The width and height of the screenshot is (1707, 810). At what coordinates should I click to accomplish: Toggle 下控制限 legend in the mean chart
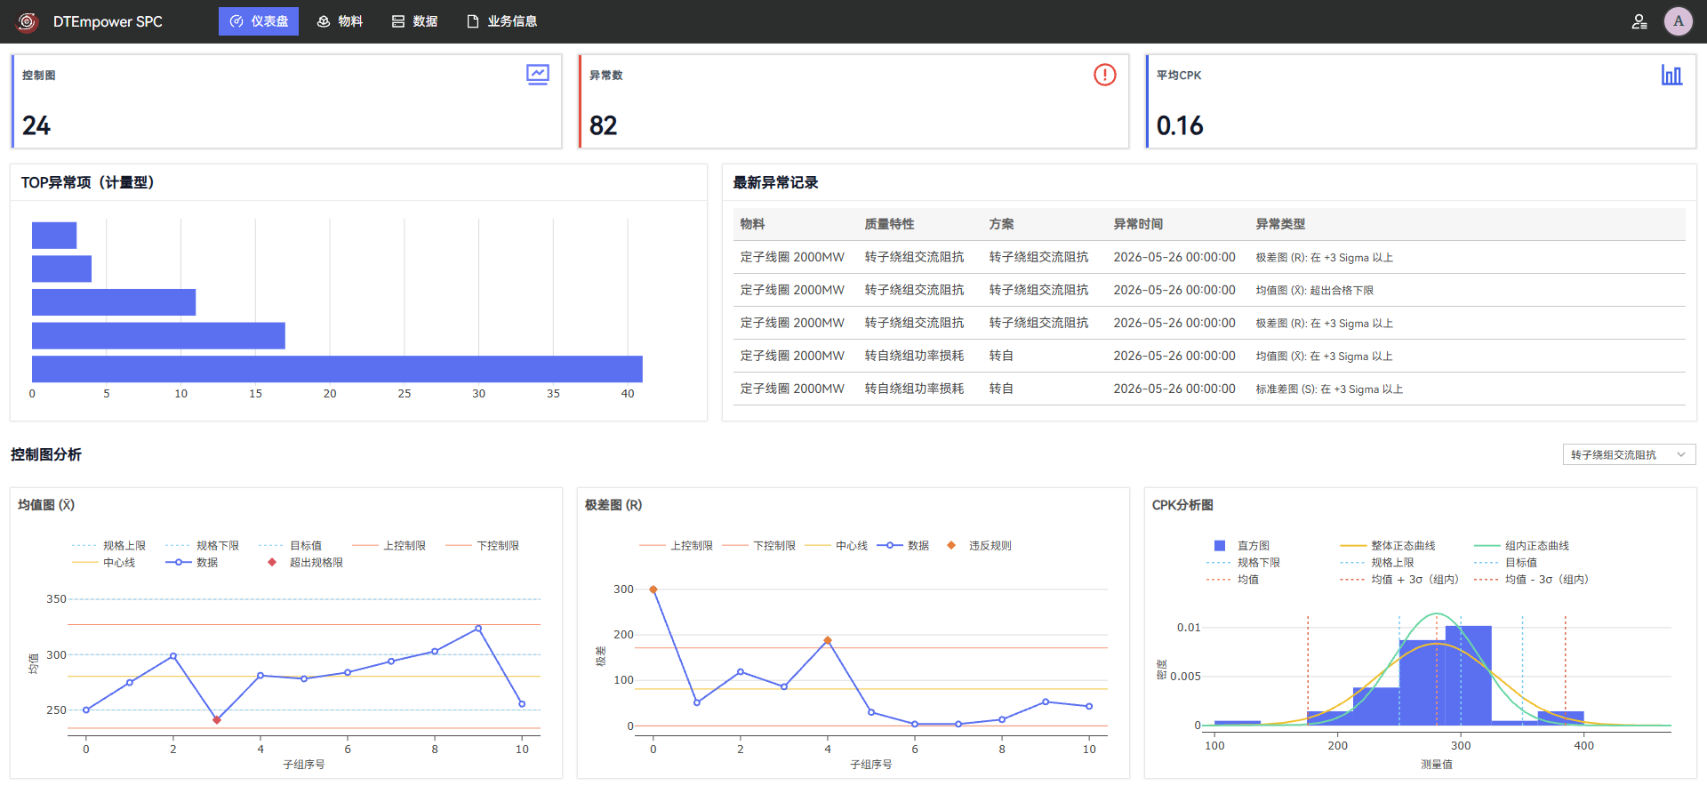coord(482,545)
